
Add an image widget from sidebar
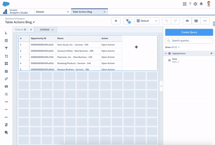6,87
